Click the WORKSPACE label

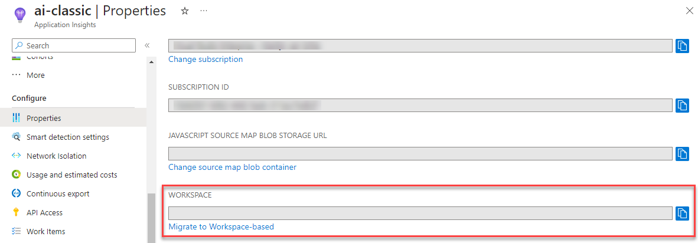click(x=190, y=195)
